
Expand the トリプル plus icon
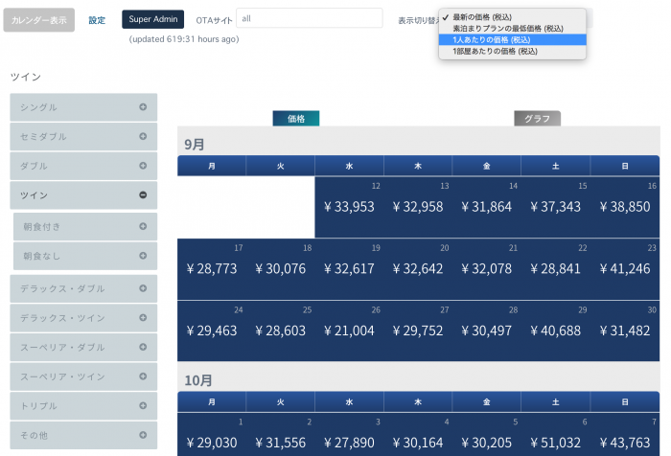[143, 405]
